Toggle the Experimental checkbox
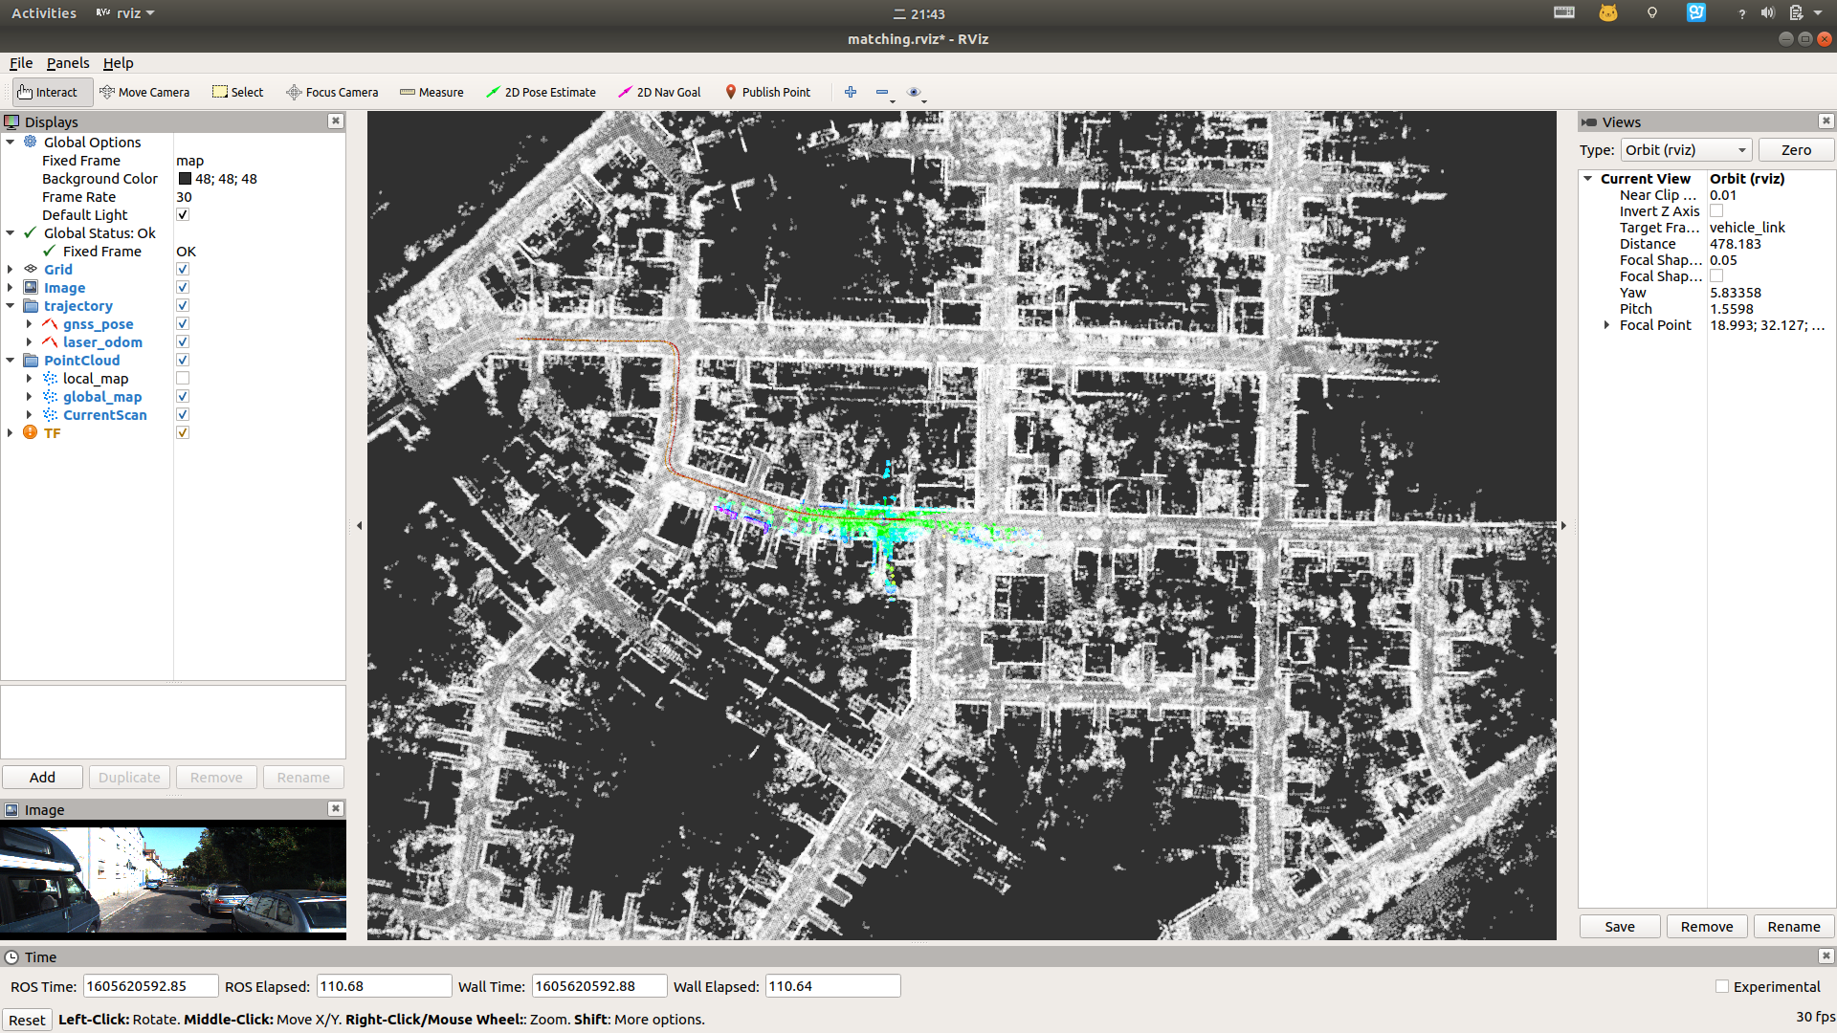 coord(1722,986)
